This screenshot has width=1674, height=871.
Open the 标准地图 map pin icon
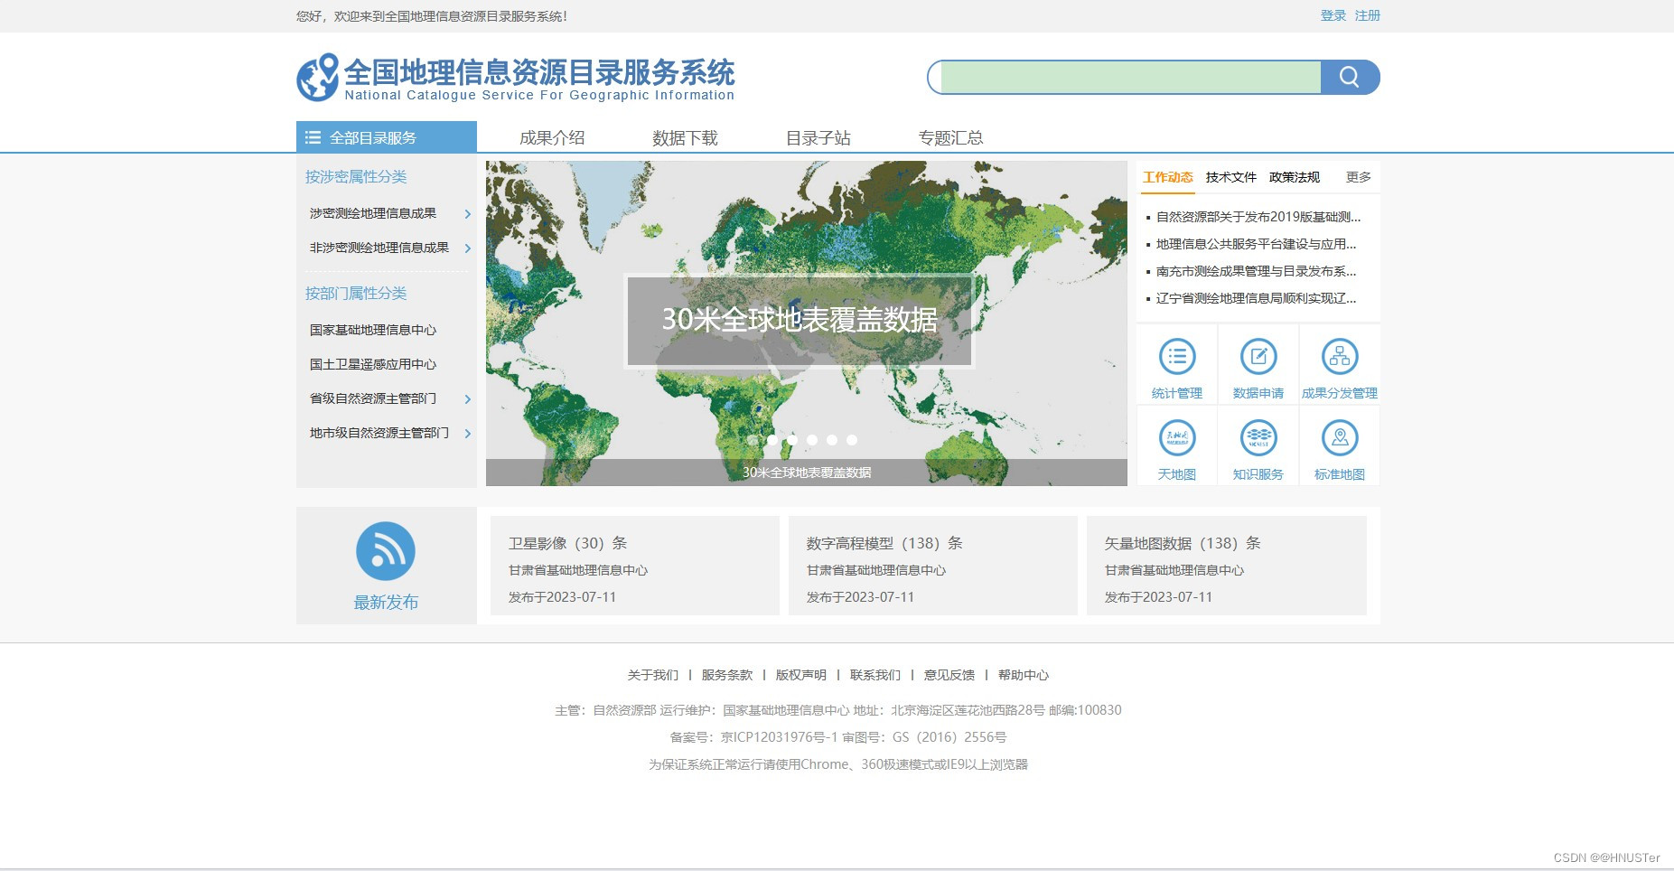click(x=1340, y=438)
